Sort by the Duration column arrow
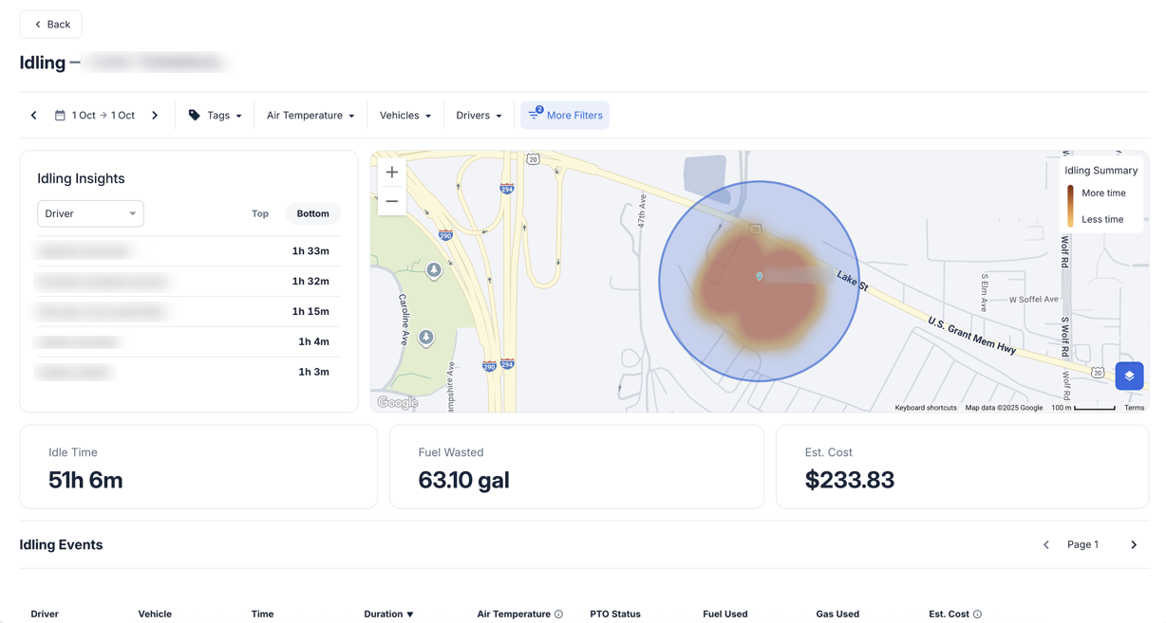1166x623 pixels. point(410,614)
